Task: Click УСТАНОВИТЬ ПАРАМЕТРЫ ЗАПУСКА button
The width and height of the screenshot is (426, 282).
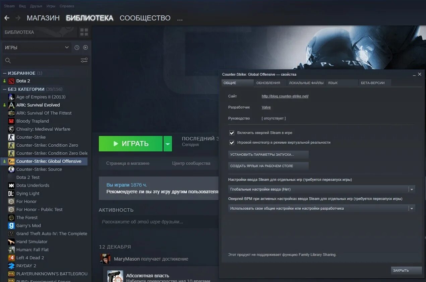Action: pos(268,155)
